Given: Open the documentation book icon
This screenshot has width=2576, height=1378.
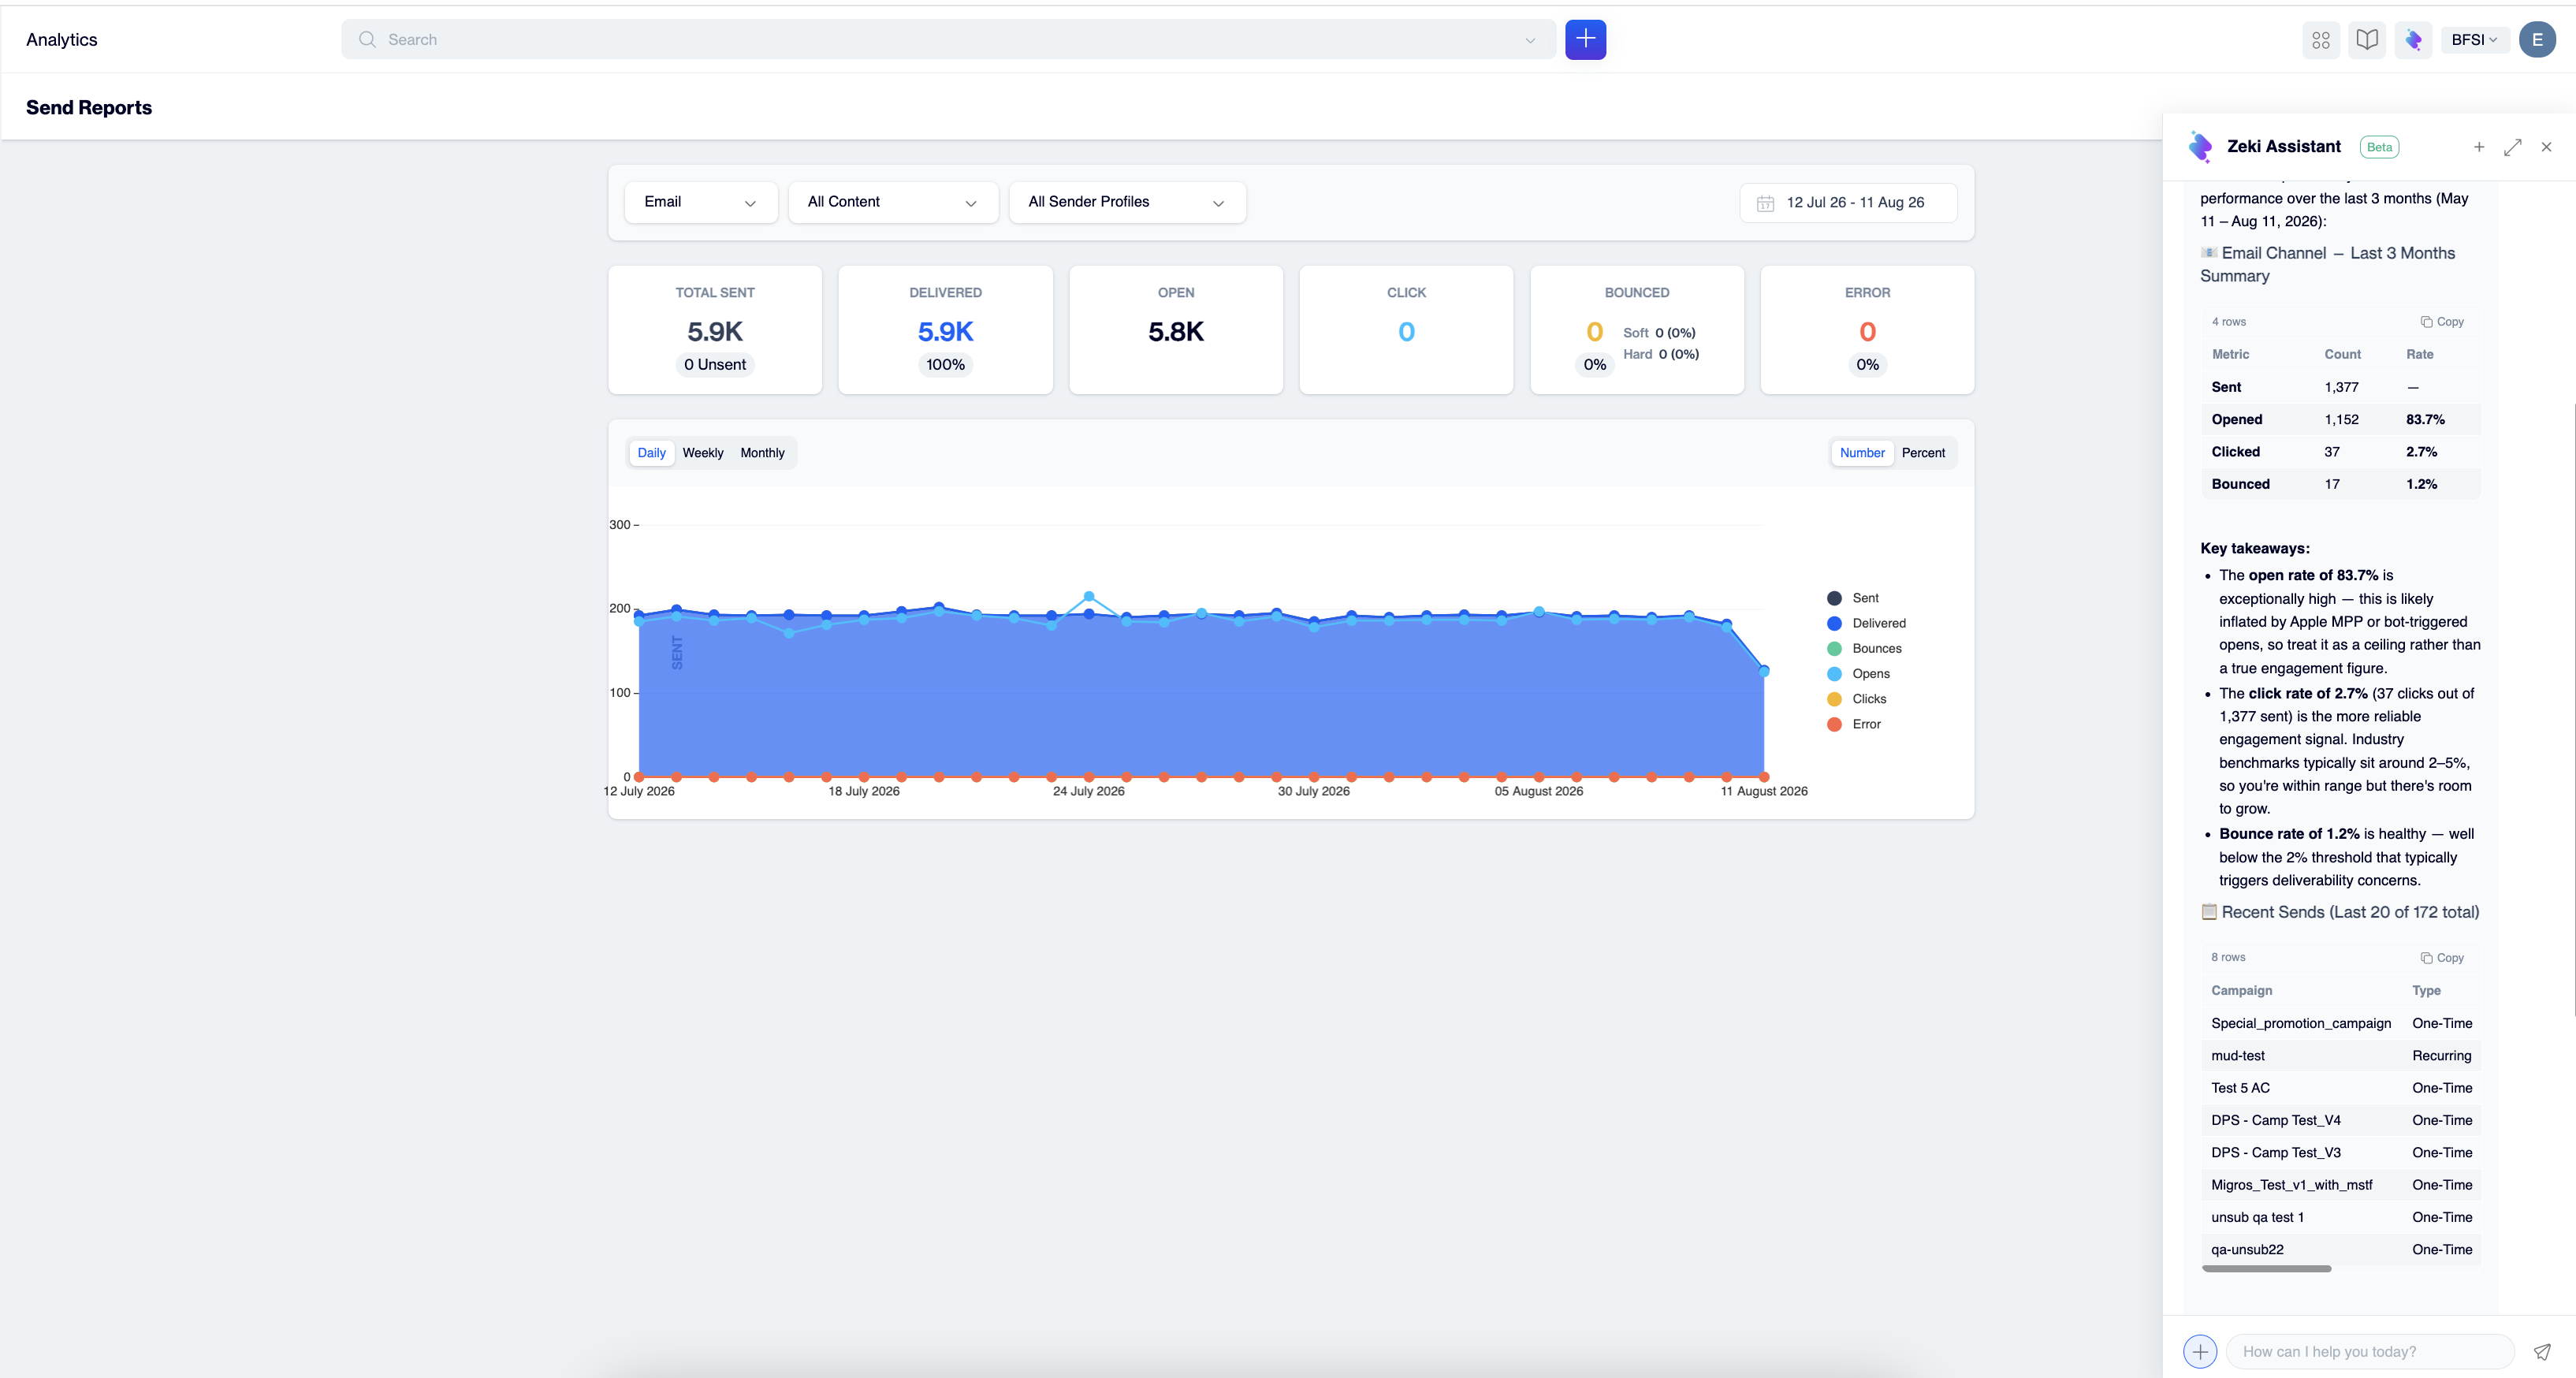Looking at the screenshot, I should coord(2366,40).
